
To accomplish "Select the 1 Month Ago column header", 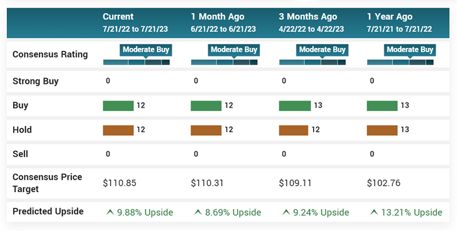I will 218,17.
